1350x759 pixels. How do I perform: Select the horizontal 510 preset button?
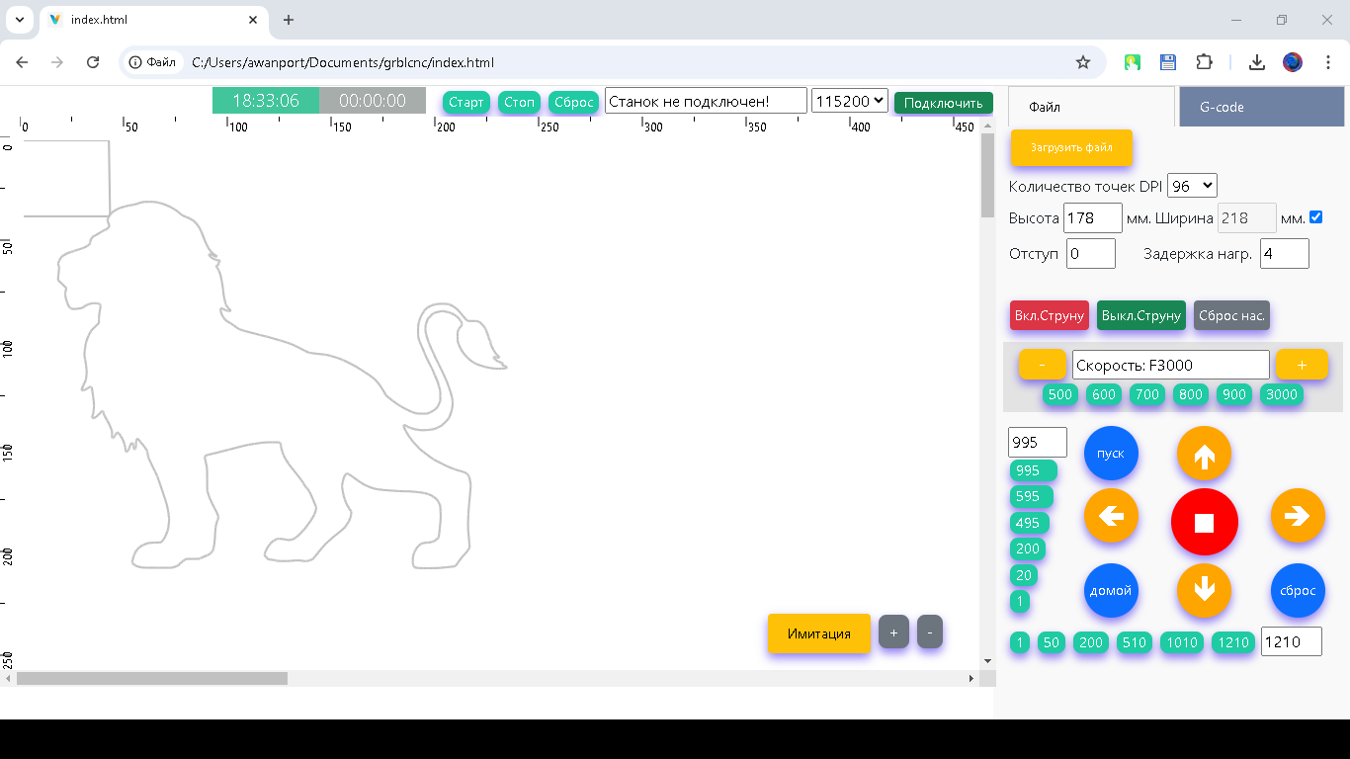coord(1135,642)
